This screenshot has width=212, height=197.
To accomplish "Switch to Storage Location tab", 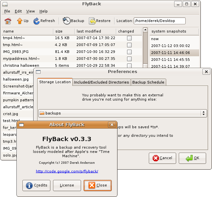I will coord(55,82).
